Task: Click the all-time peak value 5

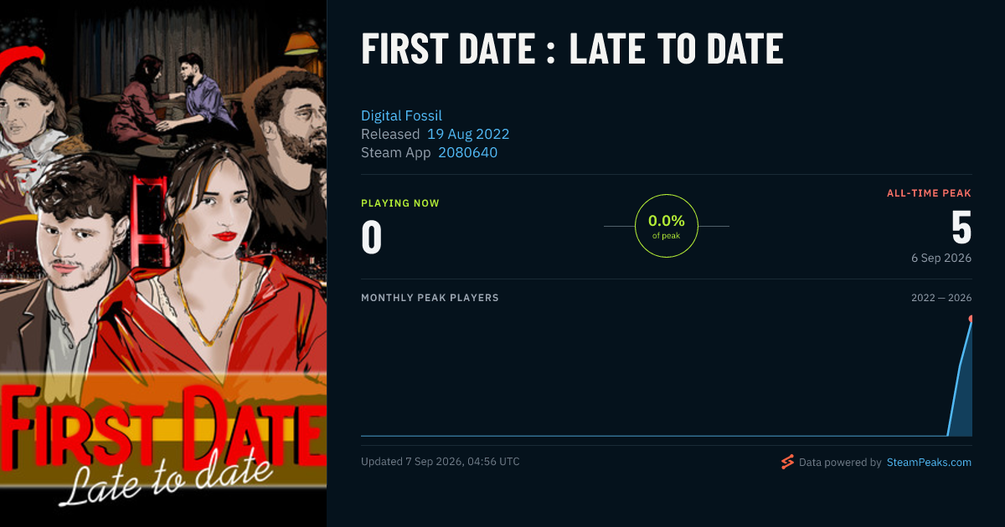Action: point(961,228)
